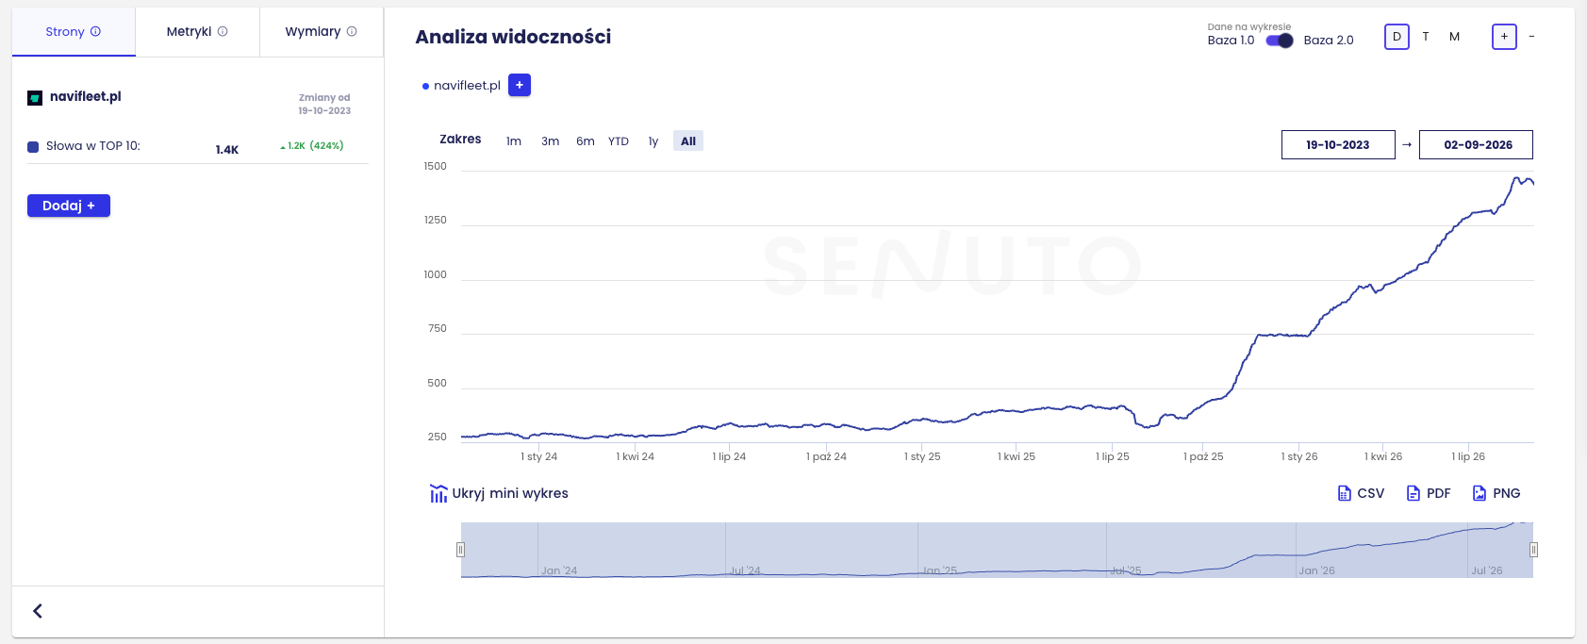Open end date field 02-09-2026
Image resolution: width=1587 pixels, height=644 pixels.
point(1476,144)
